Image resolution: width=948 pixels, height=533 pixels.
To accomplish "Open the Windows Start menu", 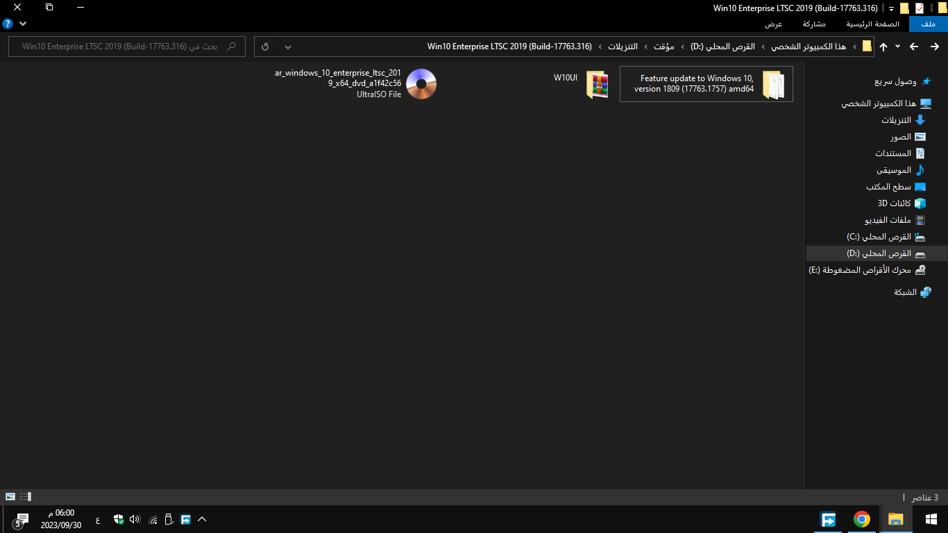I will (x=931, y=519).
